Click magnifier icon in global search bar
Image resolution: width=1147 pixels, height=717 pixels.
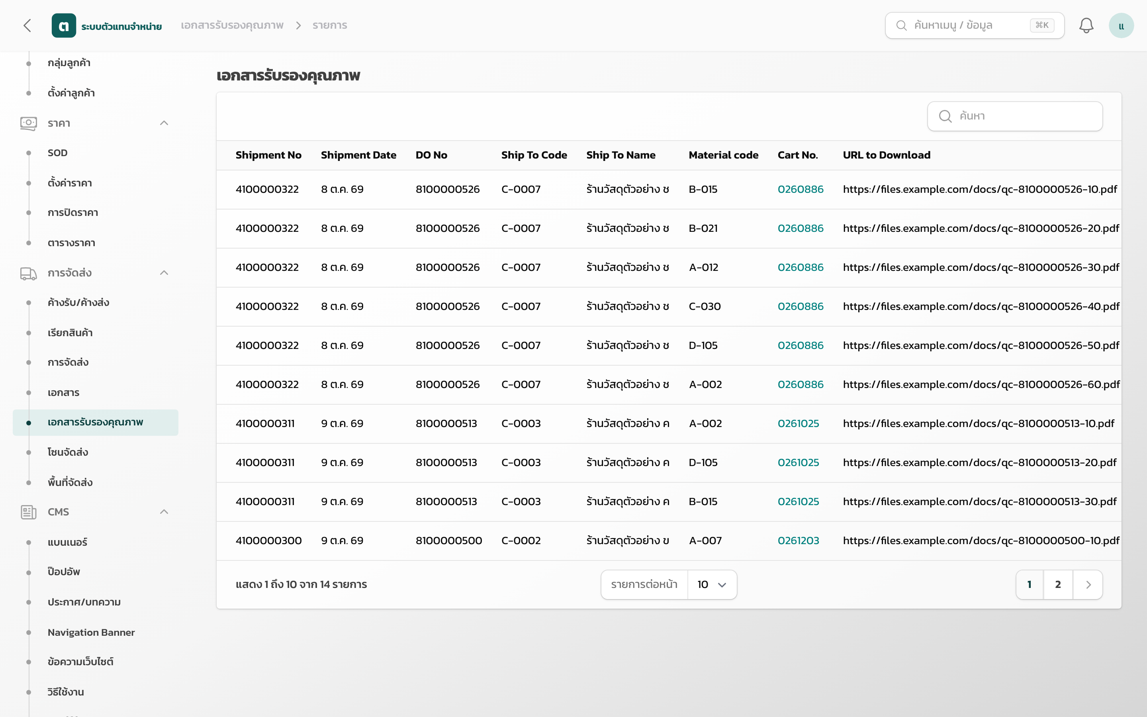pos(902,25)
